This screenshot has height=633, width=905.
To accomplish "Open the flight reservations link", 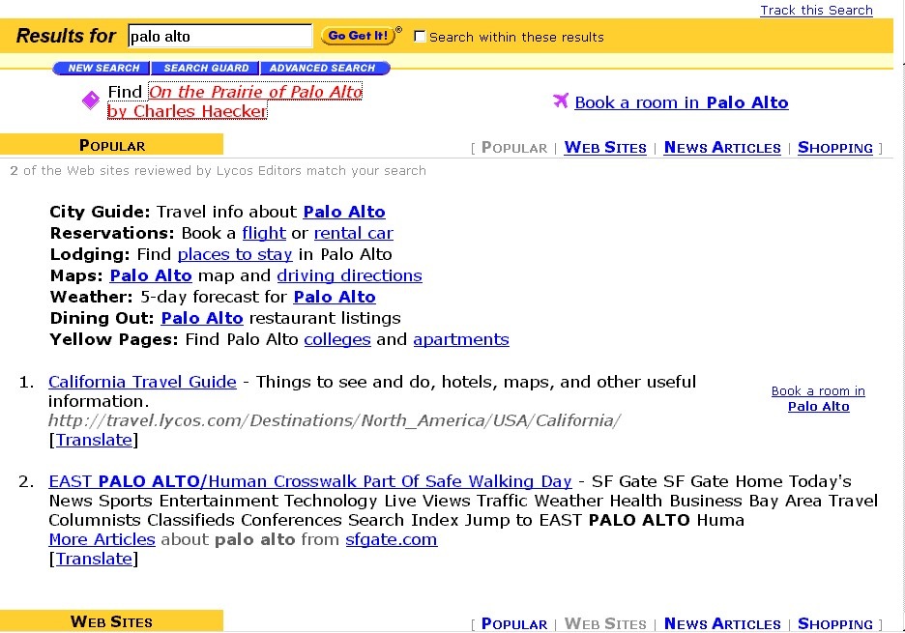I will coord(264,233).
